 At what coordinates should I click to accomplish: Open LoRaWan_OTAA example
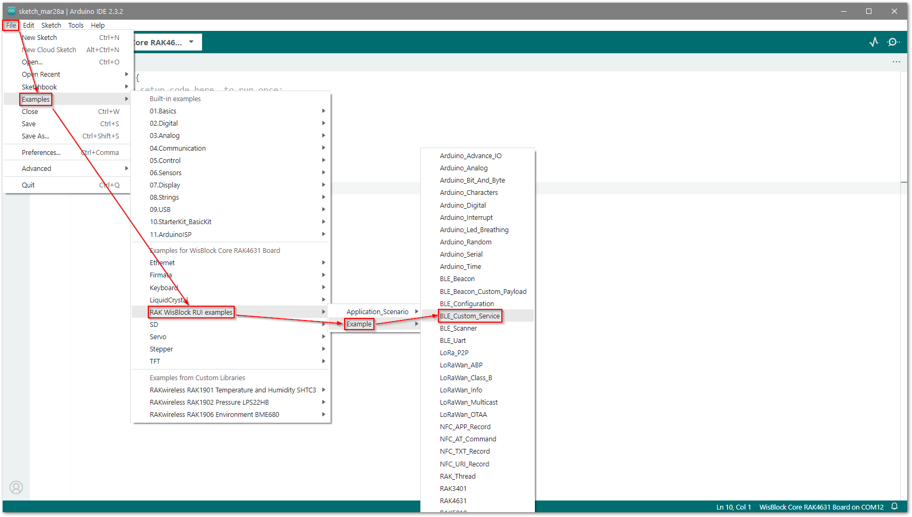point(478,414)
